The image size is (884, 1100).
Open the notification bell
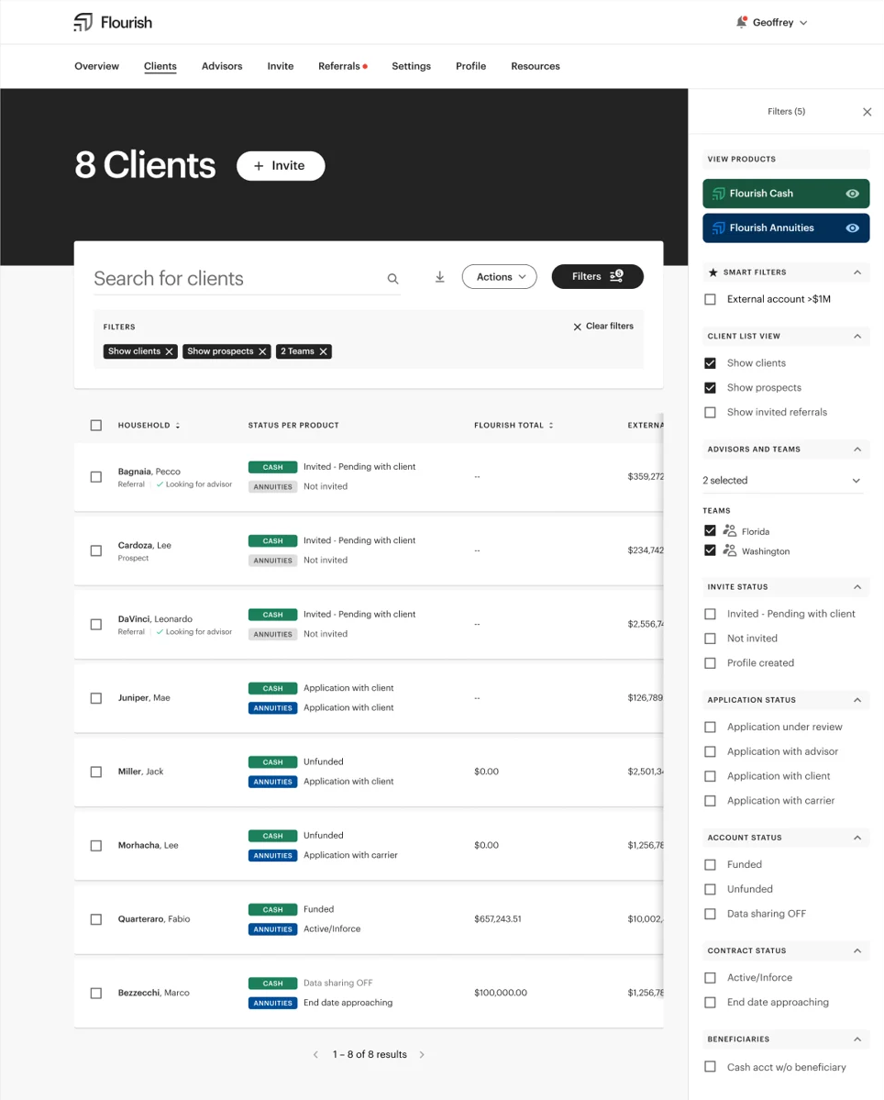(x=741, y=22)
